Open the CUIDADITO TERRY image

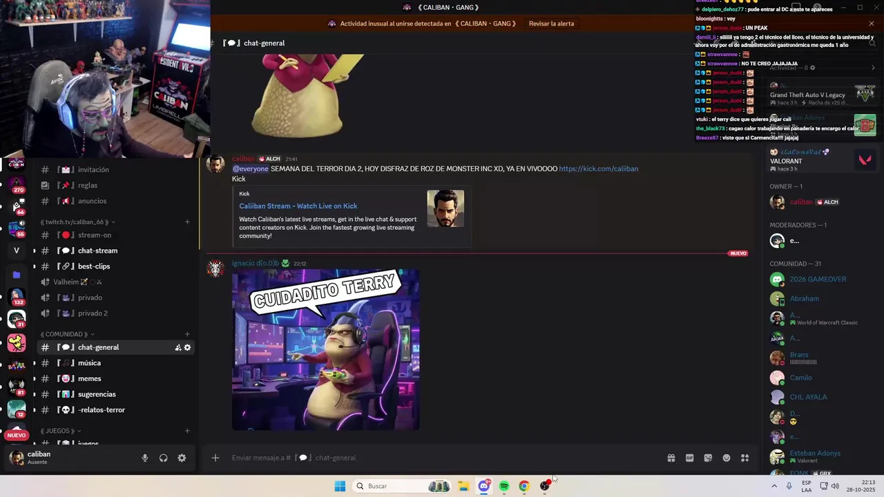coord(326,350)
